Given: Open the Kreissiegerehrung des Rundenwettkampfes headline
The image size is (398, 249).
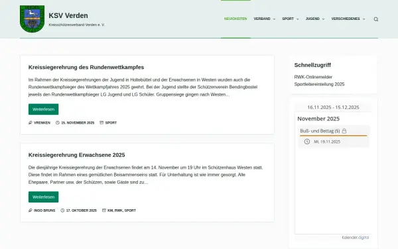Looking at the screenshot, I should click(86, 67).
